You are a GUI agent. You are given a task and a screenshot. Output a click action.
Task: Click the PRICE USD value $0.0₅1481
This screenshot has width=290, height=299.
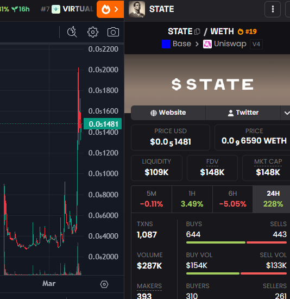[x=171, y=142]
